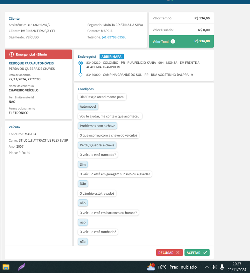Click the Valor Usuário amount R$ 0,00
The image size is (250, 273).
coord(204,30)
